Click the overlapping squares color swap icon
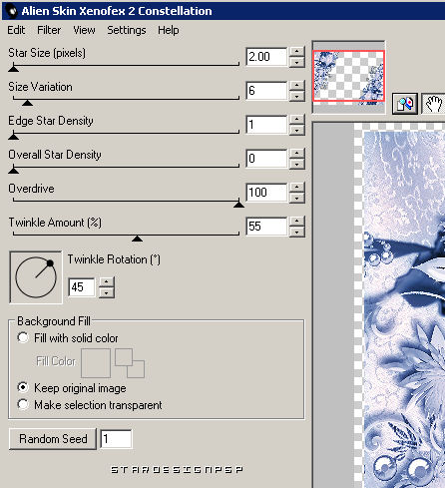Image resolution: width=445 pixels, height=488 pixels. pos(130,363)
